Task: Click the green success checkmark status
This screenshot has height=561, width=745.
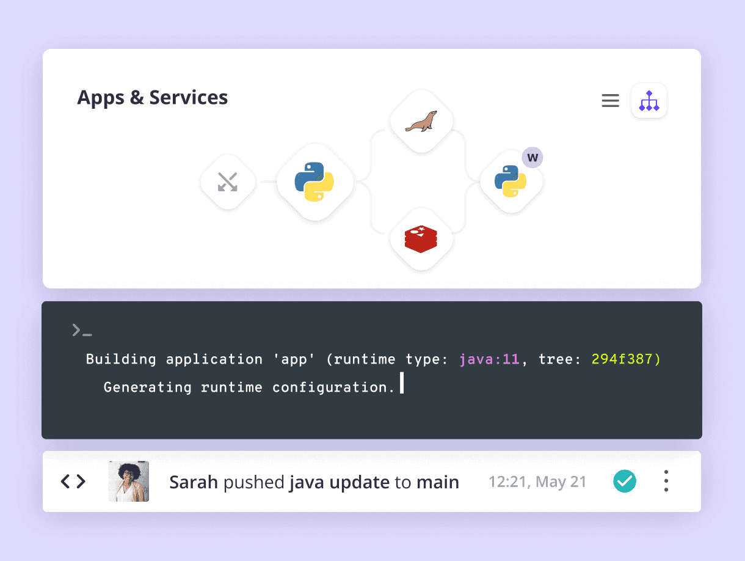Action: (625, 482)
